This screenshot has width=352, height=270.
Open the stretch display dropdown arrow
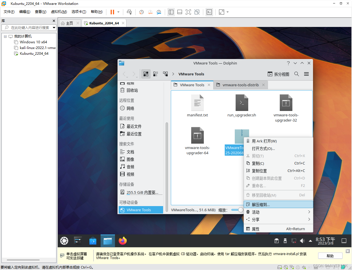(x=228, y=12)
